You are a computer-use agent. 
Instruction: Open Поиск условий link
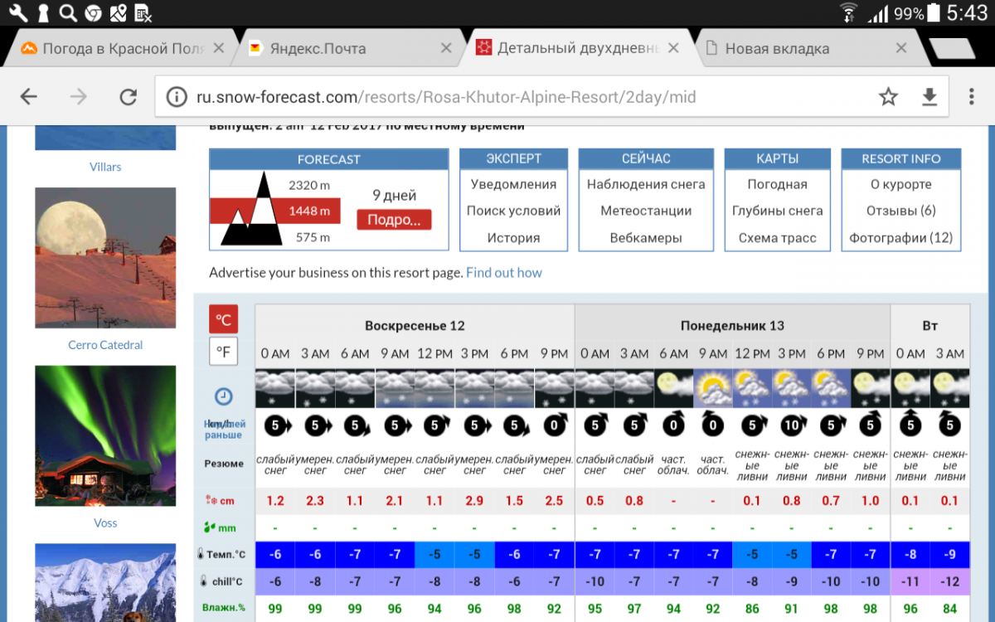click(x=513, y=211)
